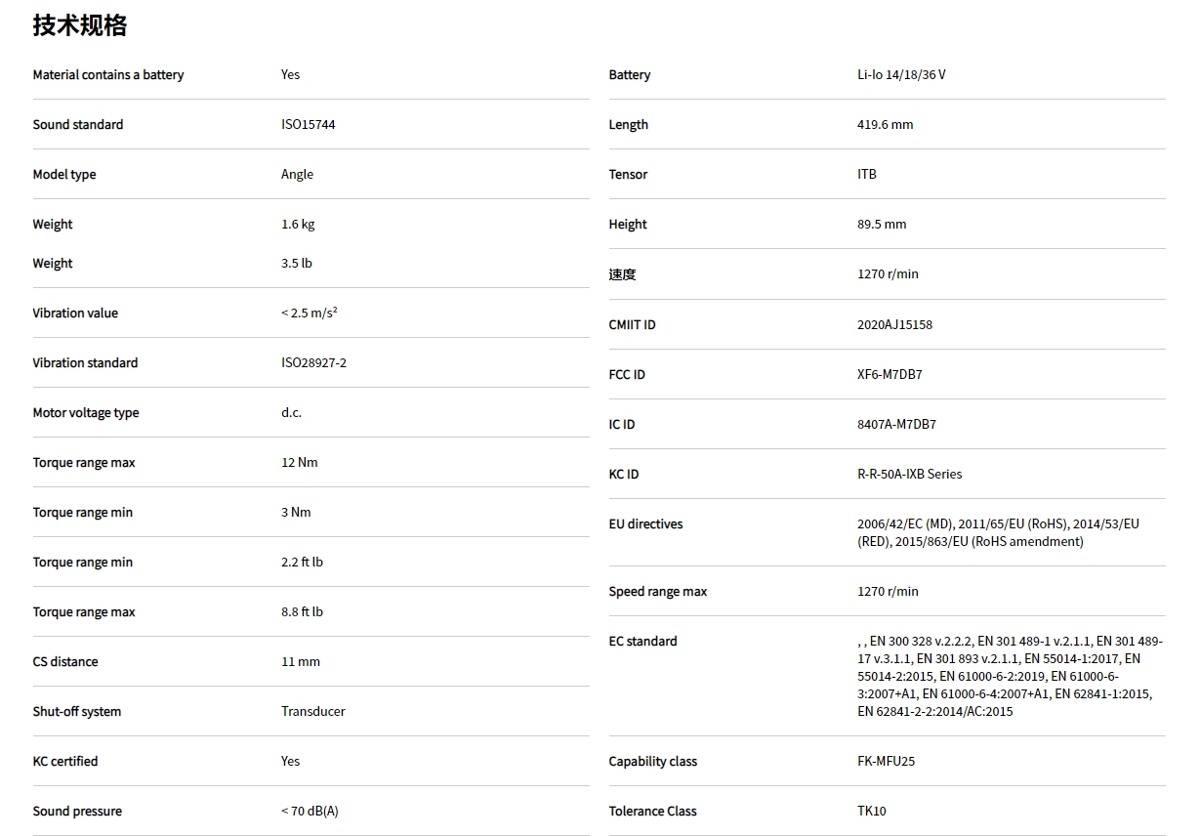1200x836 pixels.
Task: Select the Shut-off system value Transducer
Action: [x=312, y=712]
